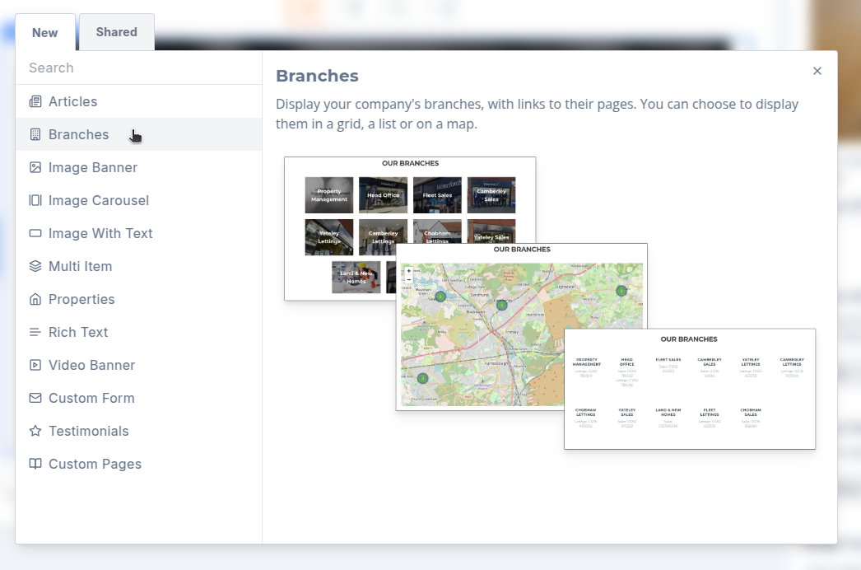Select Articles from the component list
The image size is (861, 570).
click(x=139, y=101)
